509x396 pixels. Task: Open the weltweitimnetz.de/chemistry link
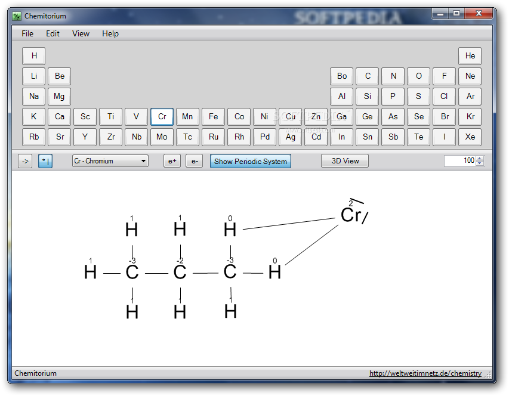425,373
